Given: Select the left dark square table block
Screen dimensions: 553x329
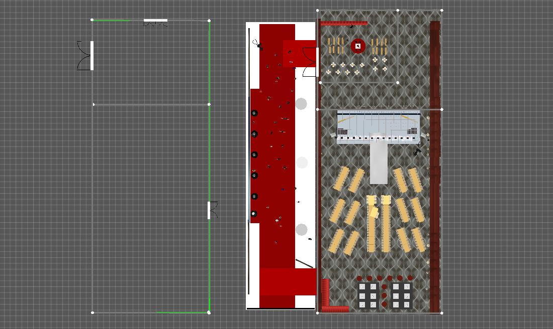Looking at the screenshot, I should tap(368, 295).
